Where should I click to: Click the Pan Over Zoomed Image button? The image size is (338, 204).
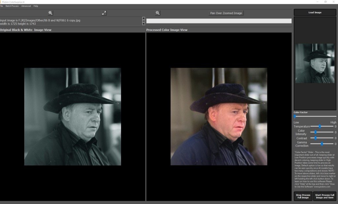pyautogui.click(x=226, y=13)
